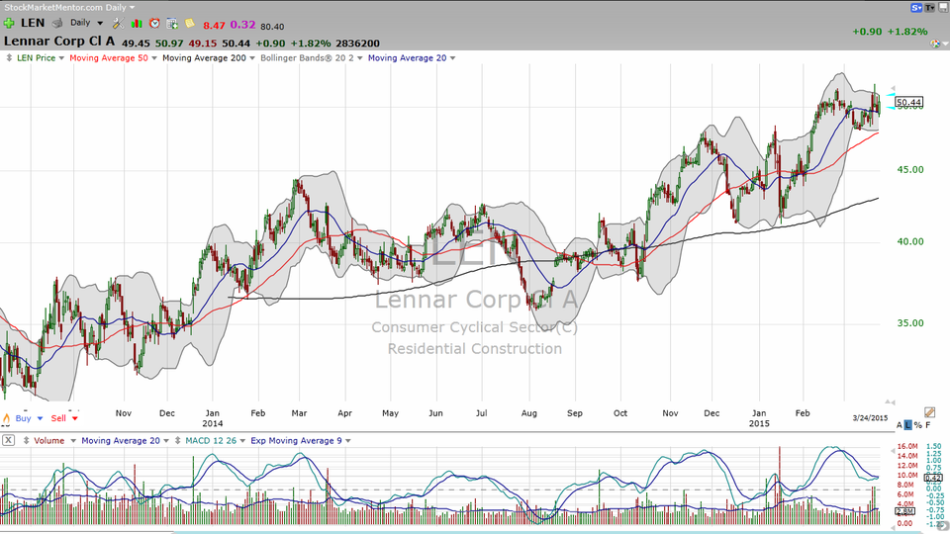Click the 80.40 value in toolbar
950x534 pixels.
272,27
